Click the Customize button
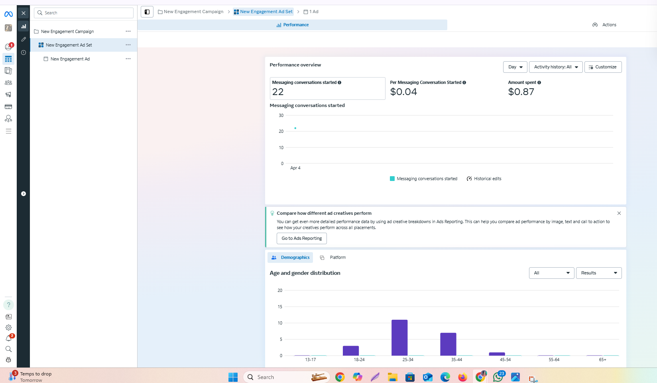This screenshot has width=657, height=383. click(x=603, y=67)
